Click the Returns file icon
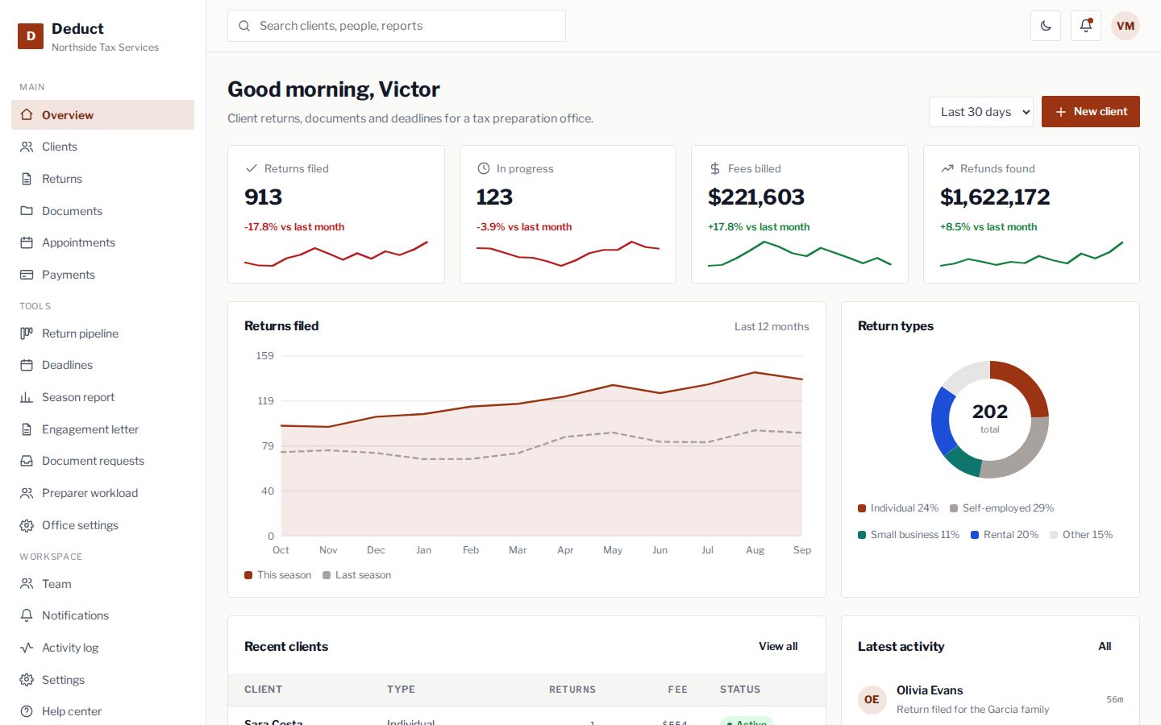Screen dimensions: 1161x725 tap(27, 179)
